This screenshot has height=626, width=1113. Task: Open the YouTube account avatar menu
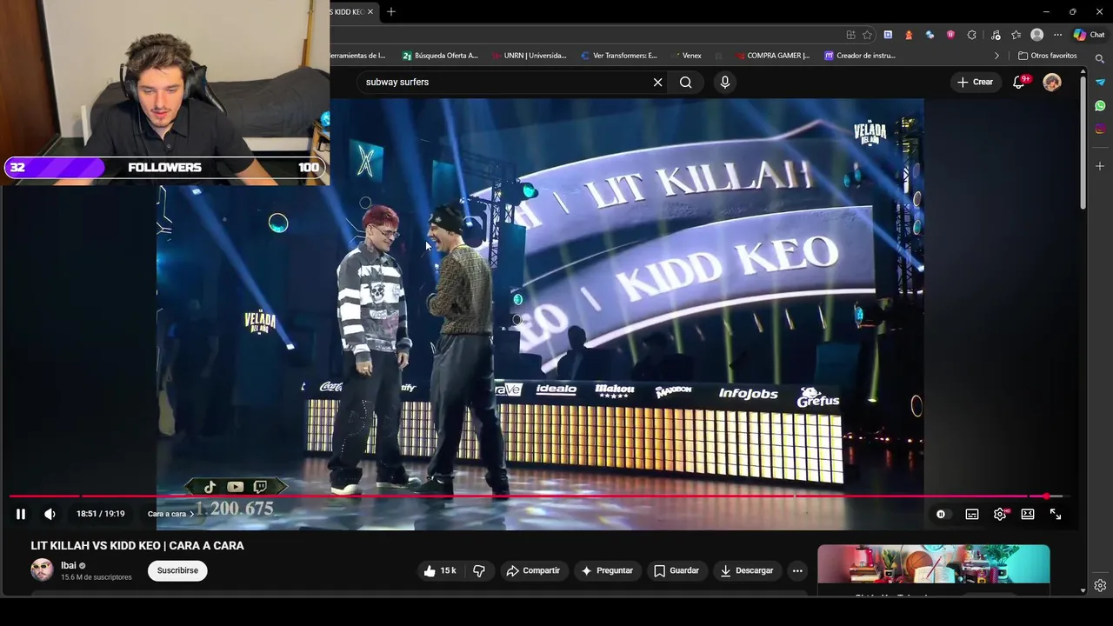coord(1052,82)
